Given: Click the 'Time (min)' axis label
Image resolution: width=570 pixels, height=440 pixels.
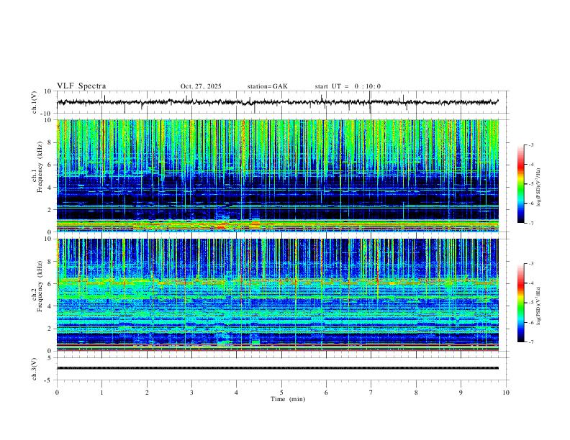Looking at the screenshot, I should coord(288,399).
